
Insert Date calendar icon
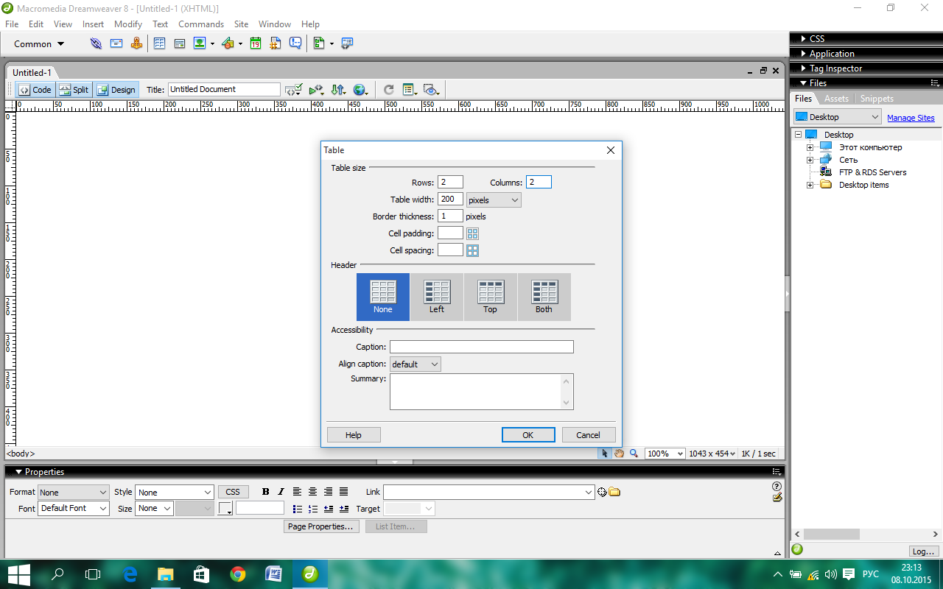click(x=255, y=43)
